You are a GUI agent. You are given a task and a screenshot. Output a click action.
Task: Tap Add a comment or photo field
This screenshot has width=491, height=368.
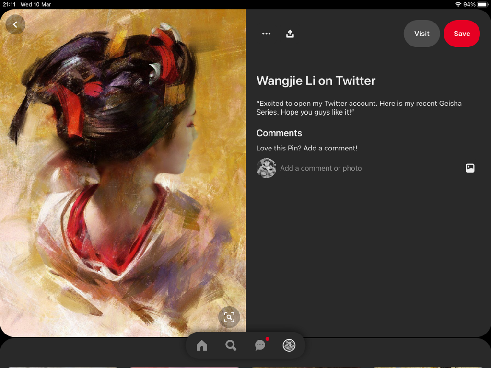coord(321,168)
